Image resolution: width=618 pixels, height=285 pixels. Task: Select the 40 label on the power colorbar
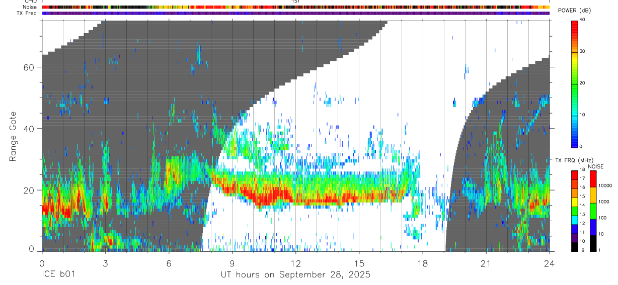582,20
